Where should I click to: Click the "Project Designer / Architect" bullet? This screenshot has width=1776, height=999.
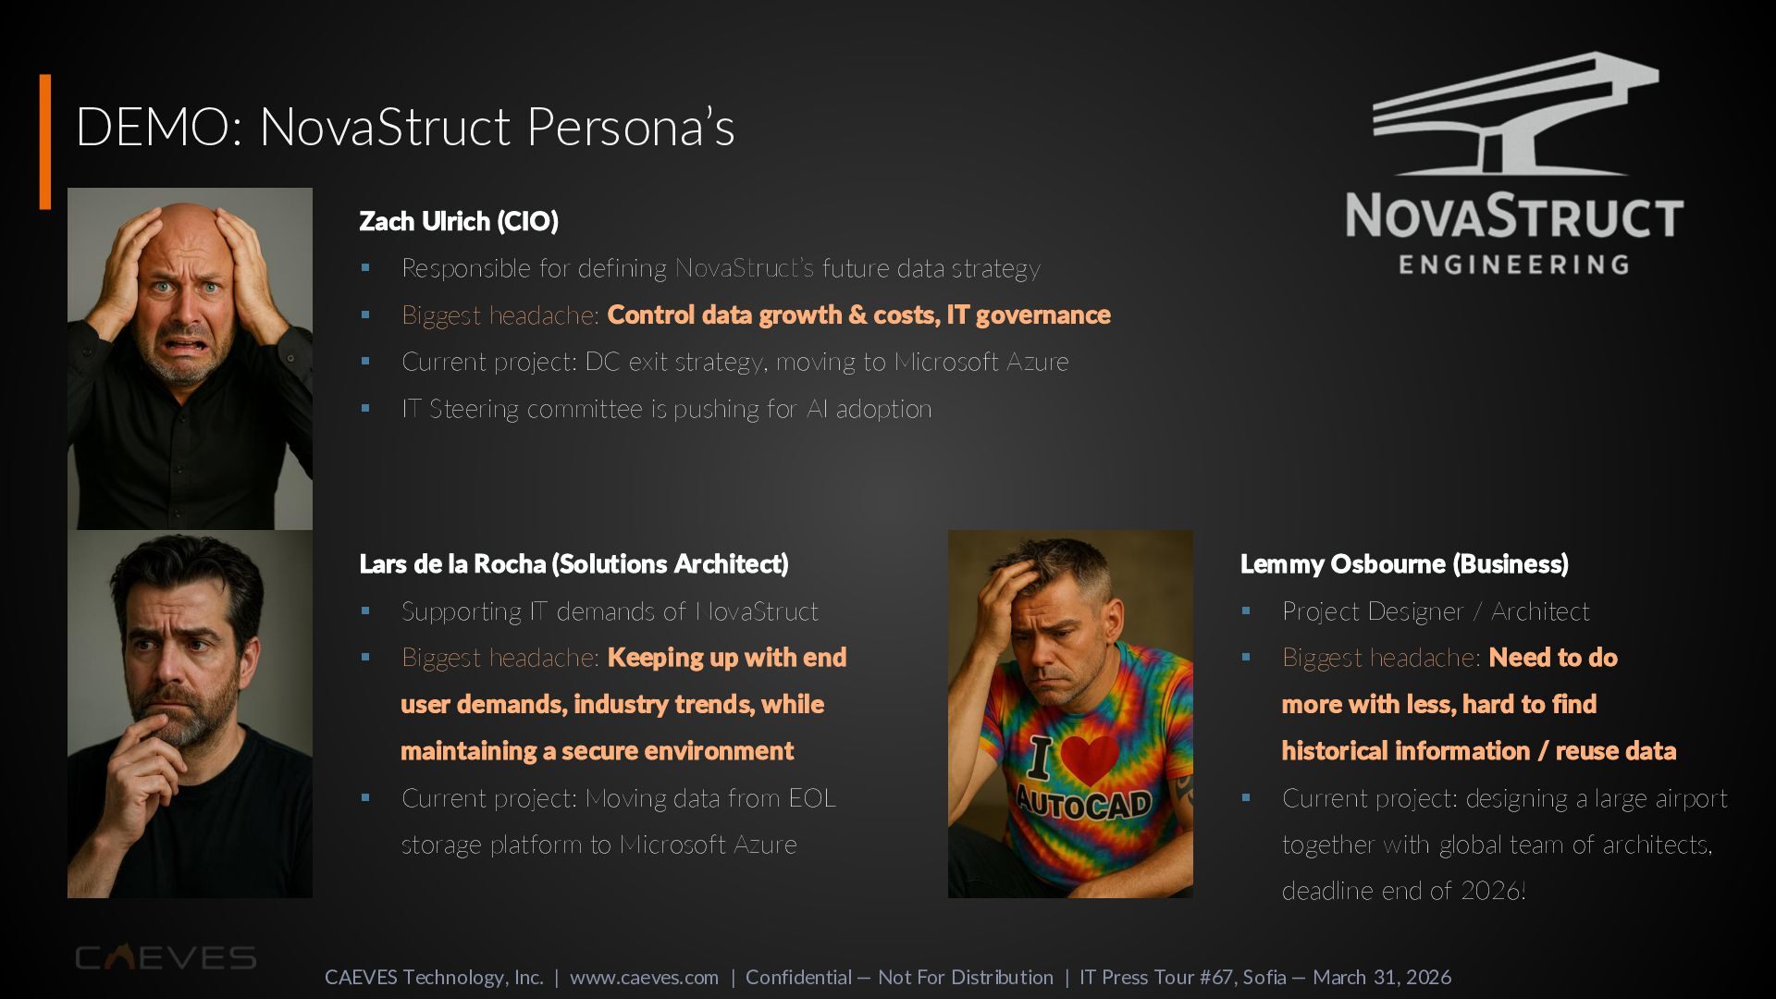coord(1436,611)
